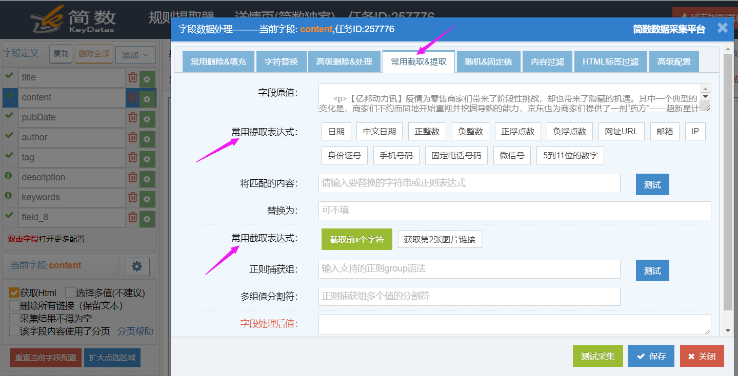Toggle the 获取Html checkbox
The height and width of the screenshot is (376, 738).
14,293
